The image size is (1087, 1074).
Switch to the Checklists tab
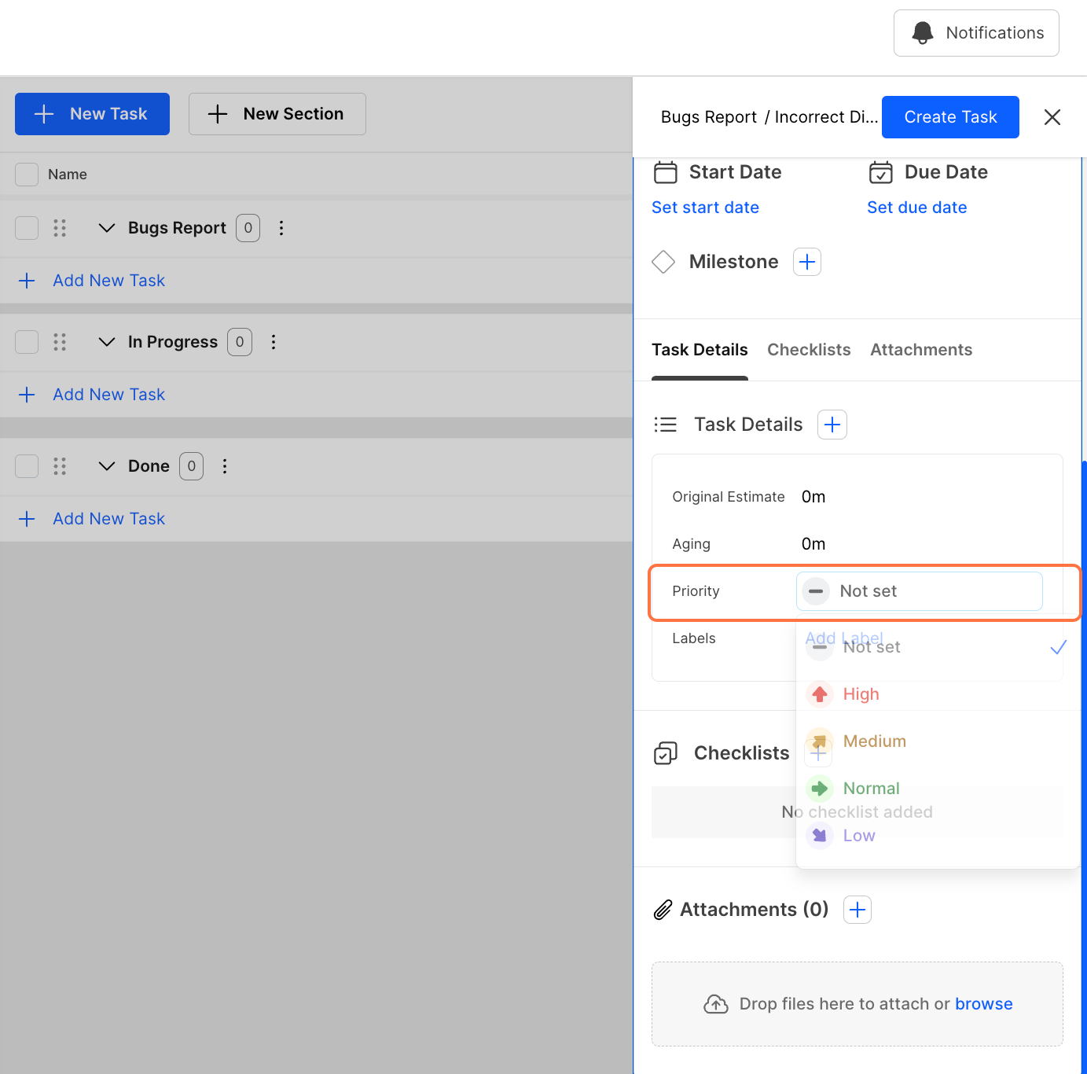tap(809, 350)
